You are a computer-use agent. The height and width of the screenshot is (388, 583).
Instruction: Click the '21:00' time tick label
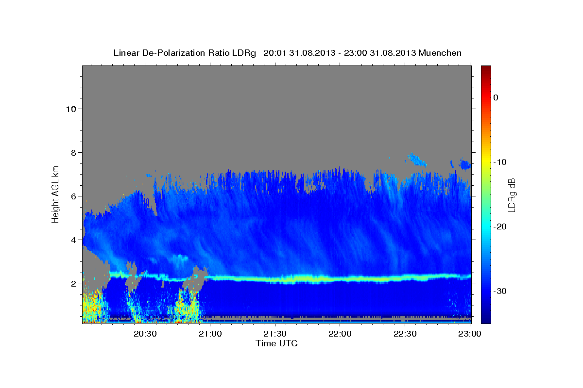pos(210,334)
